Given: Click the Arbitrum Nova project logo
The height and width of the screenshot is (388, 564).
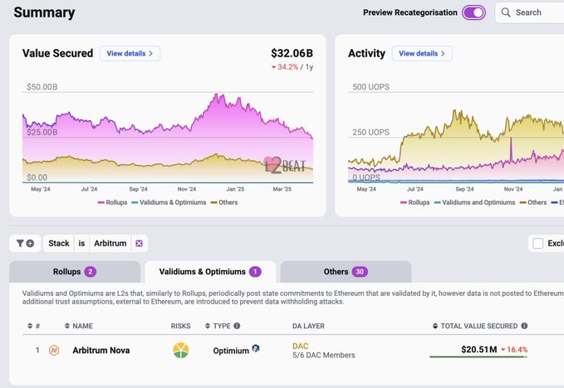Looking at the screenshot, I should tap(54, 351).
